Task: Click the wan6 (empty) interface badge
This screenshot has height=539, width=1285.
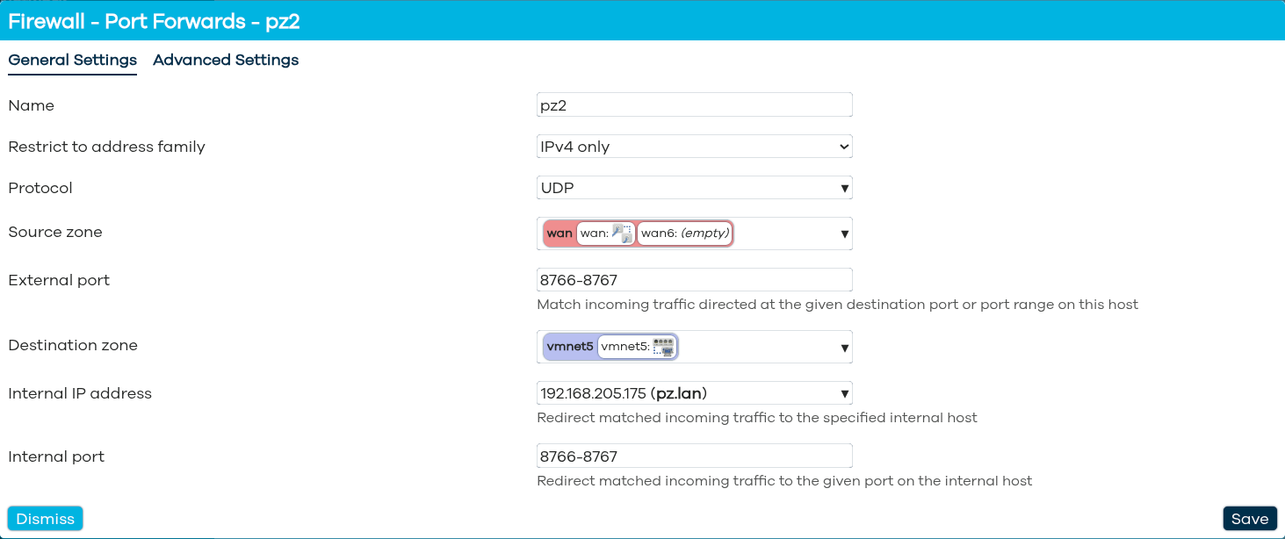Action: (x=684, y=234)
